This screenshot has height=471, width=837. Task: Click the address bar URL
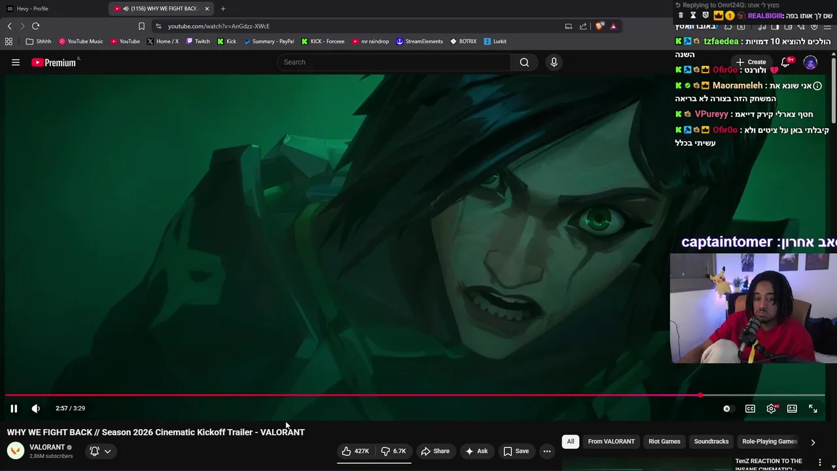pos(219,26)
